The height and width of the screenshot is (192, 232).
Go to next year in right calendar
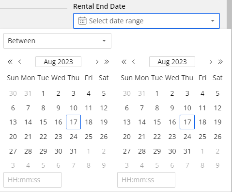pyautogui.click(x=220, y=62)
